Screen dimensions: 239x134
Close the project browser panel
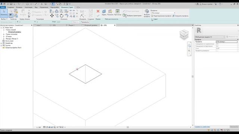pyautogui.click(x=32, y=25)
